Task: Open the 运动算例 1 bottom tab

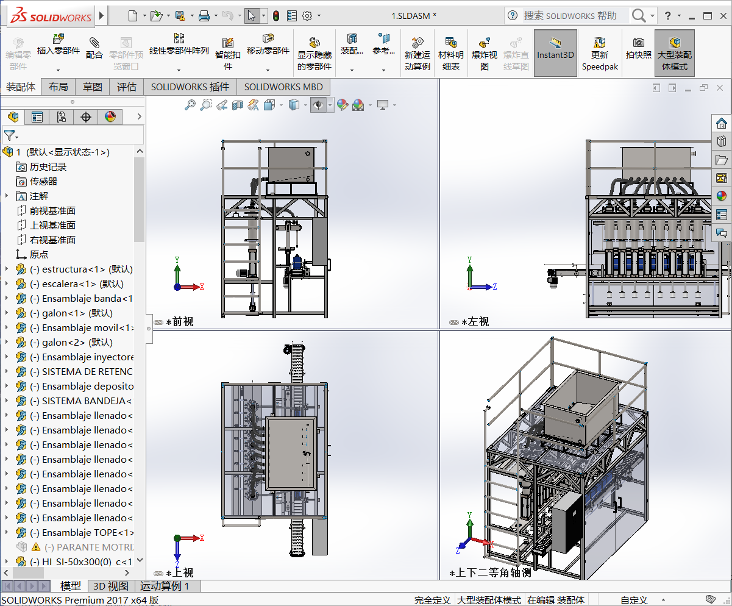Action: point(165,586)
